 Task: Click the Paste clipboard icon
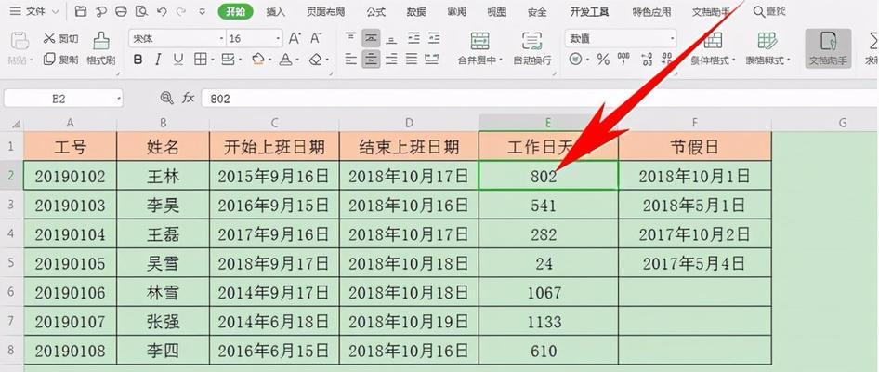pyautogui.click(x=20, y=40)
